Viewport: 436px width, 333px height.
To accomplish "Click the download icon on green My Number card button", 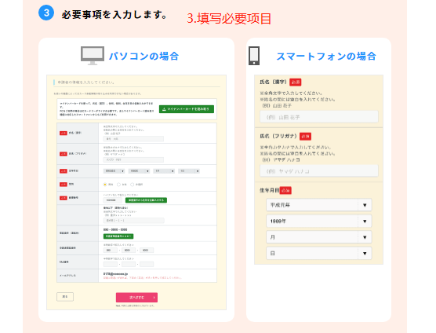I will pyautogui.click(x=164, y=109).
